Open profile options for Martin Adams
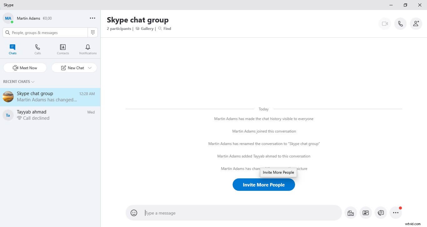Viewport: 427px width, 227px height. 8,18
